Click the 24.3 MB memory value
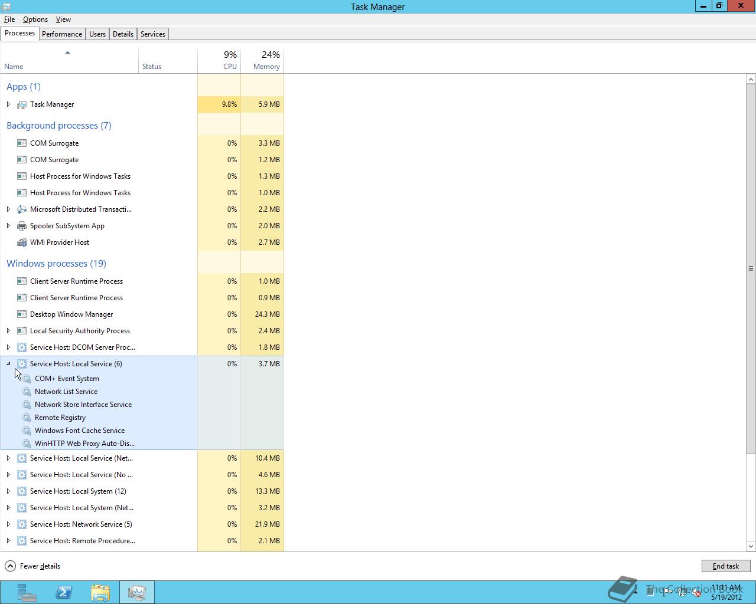Screen dimensions: 756x604 (268, 314)
